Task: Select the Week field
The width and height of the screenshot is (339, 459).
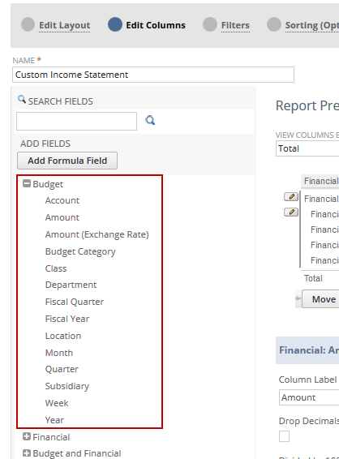Action: [x=57, y=403]
